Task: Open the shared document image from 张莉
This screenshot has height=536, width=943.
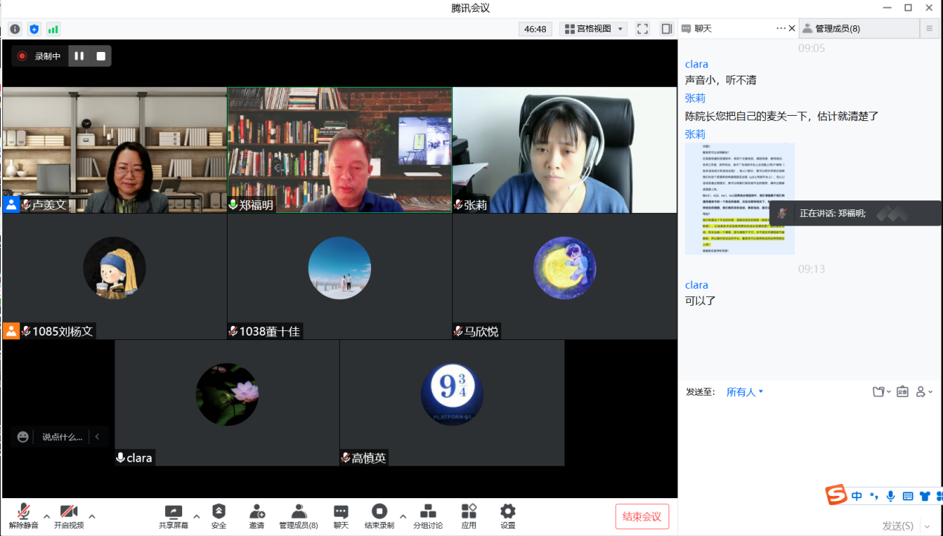Action: tap(739, 199)
